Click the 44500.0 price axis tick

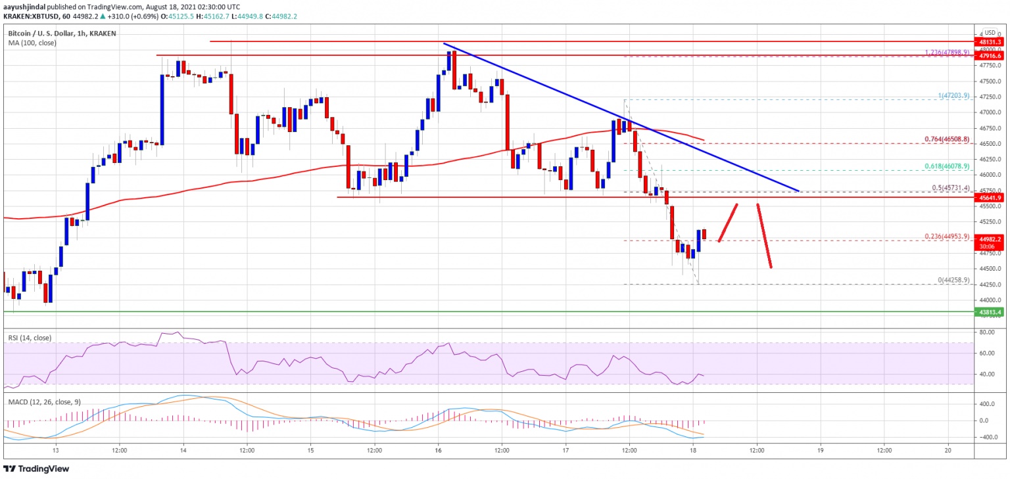[x=991, y=269]
